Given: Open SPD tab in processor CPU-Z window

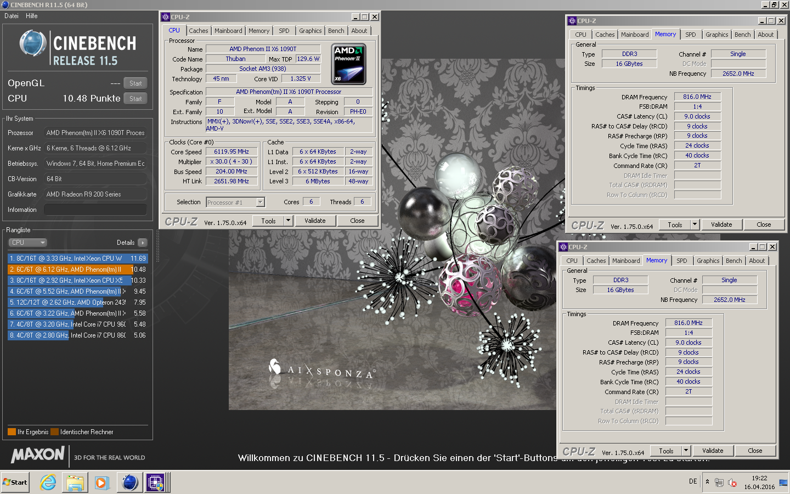Looking at the screenshot, I should (284, 31).
